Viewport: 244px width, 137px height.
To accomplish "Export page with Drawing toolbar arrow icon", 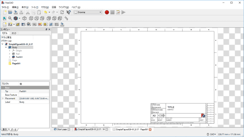I will (62, 24).
